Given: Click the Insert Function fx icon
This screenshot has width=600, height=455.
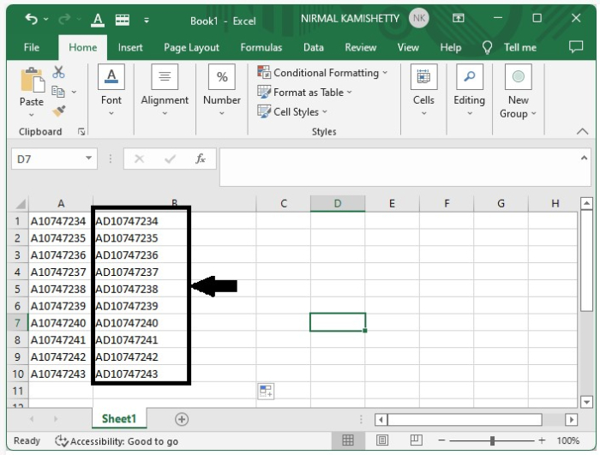Looking at the screenshot, I should tap(201, 159).
